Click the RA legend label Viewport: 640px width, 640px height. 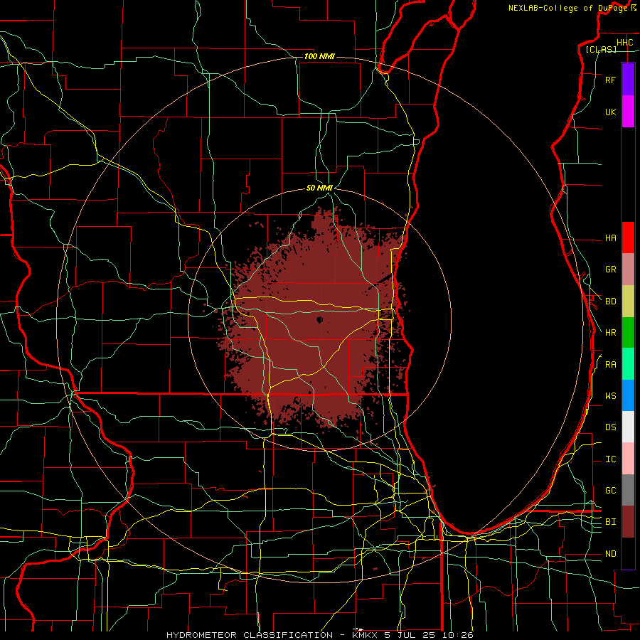pos(610,365)
